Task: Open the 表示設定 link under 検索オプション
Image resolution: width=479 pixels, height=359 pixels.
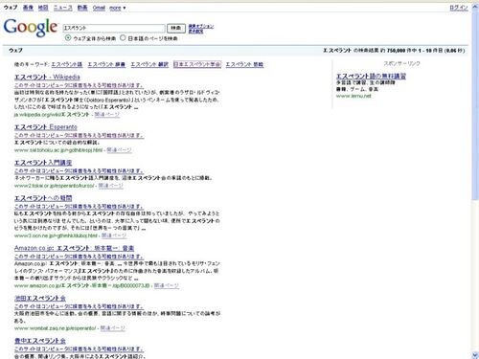Action: point(195,32)
